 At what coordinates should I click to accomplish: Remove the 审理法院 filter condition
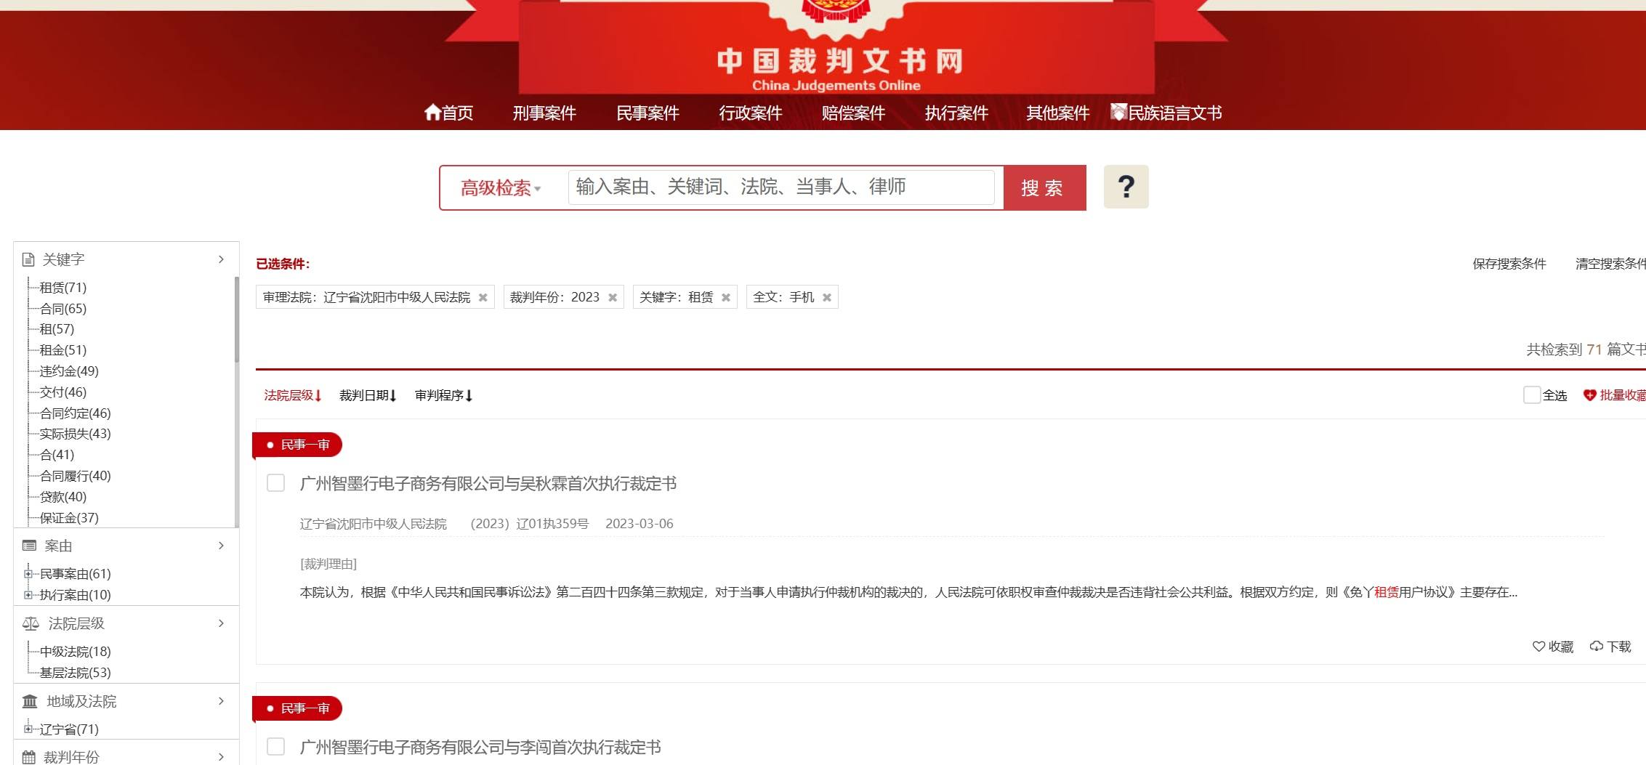tap(483, 297)
